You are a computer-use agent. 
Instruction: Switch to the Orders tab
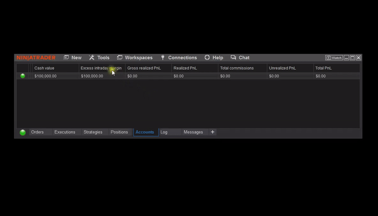(x=37, y=132)
